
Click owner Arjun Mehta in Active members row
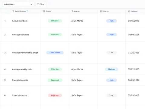click(77, 21)
